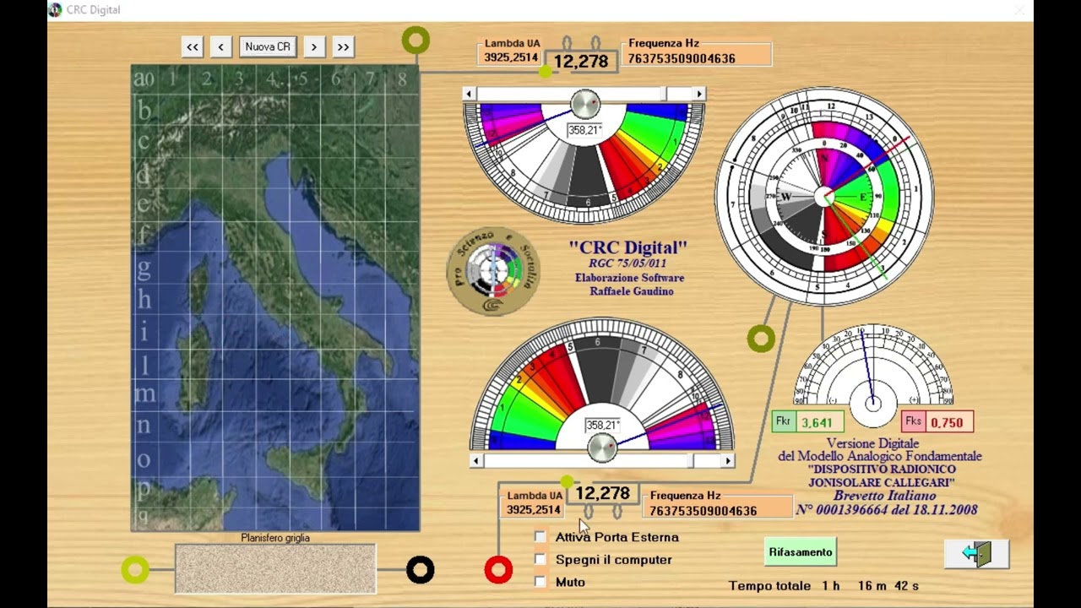This screenshot has width=1081, height=608.
Task: Click grid row label 'm' on the map
Action: (x=144, y=394)
